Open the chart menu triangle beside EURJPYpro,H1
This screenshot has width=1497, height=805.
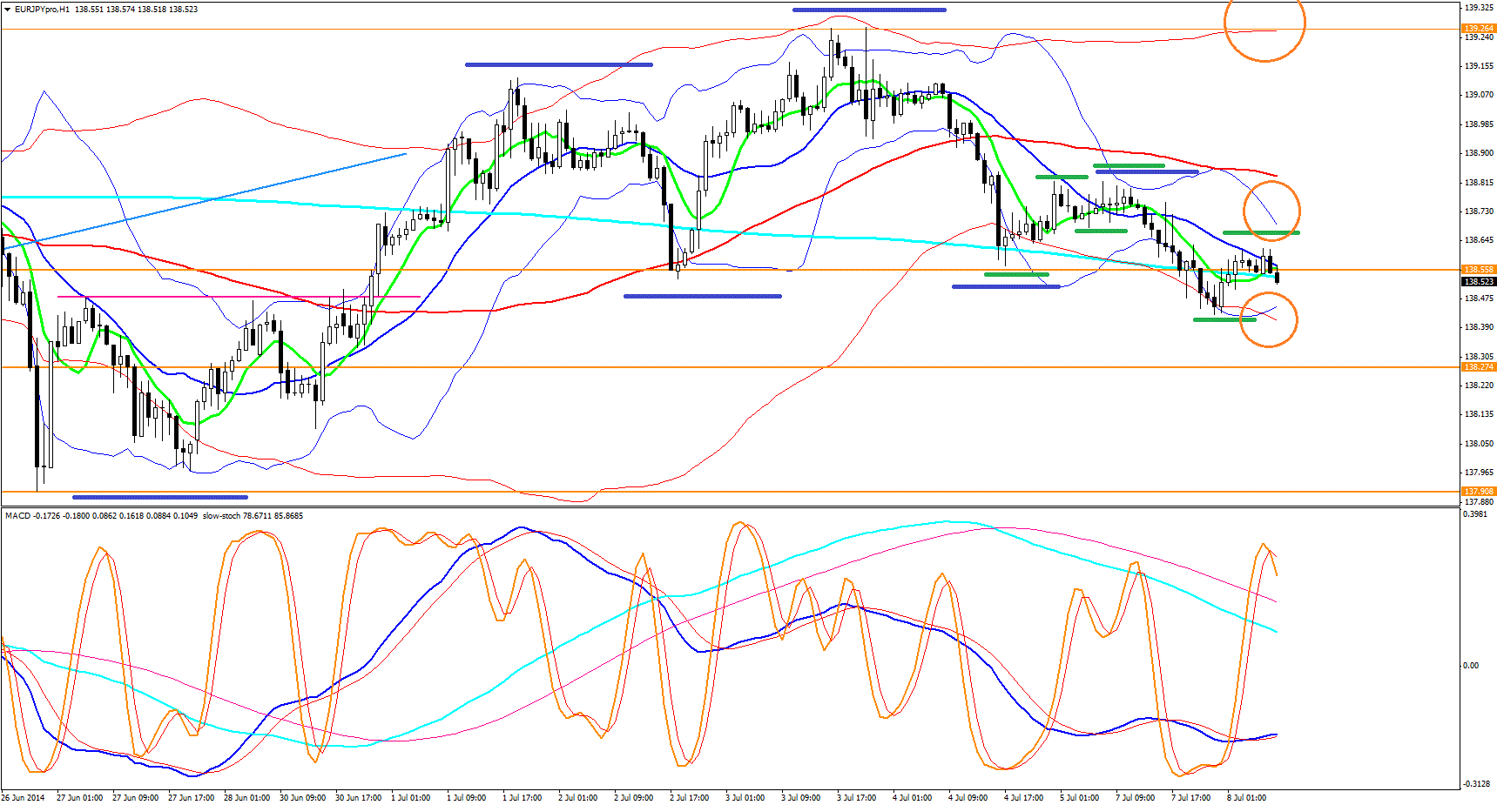tap(7, 9)
